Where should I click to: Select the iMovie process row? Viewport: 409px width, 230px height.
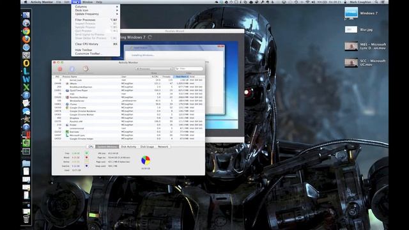(128, 84)
